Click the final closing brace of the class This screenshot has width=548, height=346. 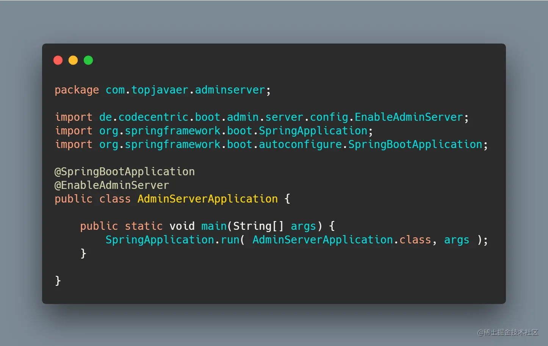click(58, 281)
